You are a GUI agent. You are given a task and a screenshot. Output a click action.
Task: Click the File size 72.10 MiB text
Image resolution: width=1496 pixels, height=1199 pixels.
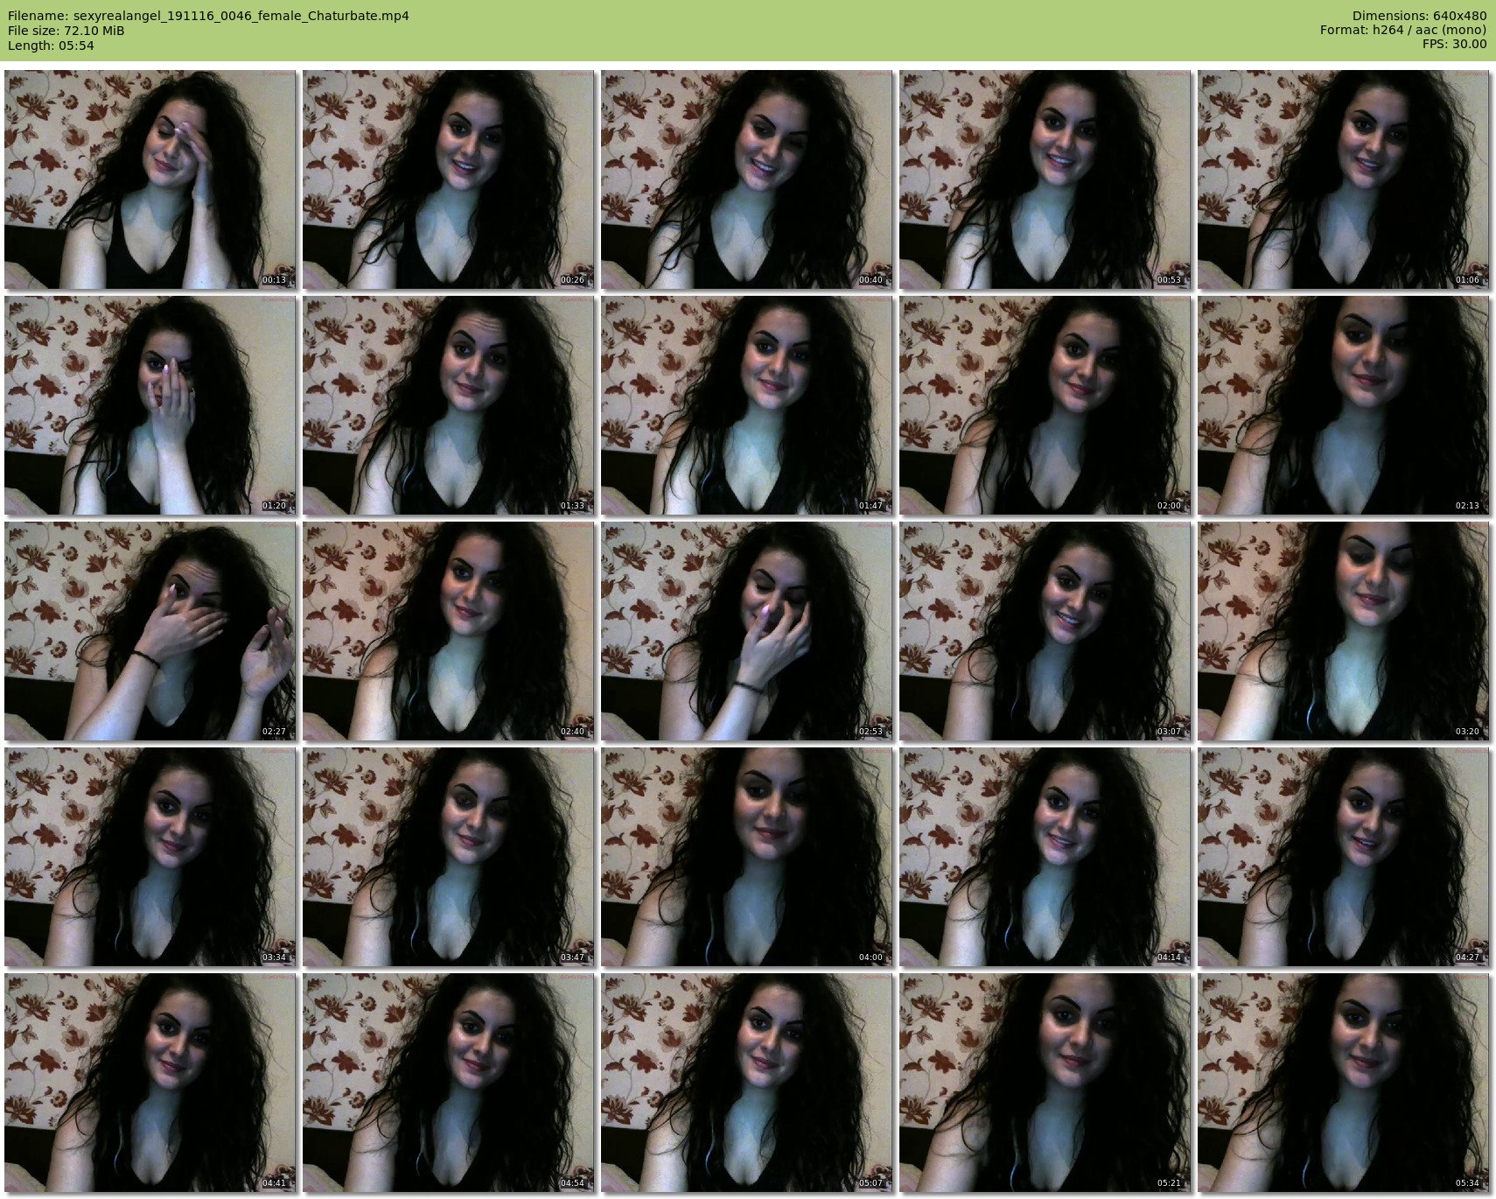66,31
